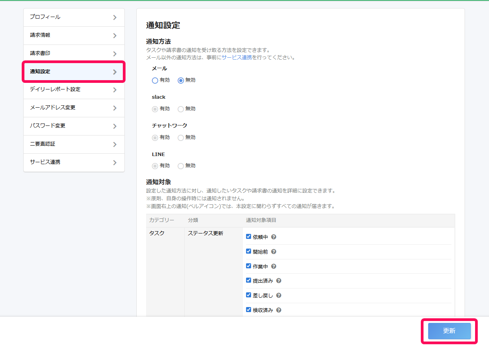
Task: Open 請求情報 in the sidebar
Action: coord(74,36)
